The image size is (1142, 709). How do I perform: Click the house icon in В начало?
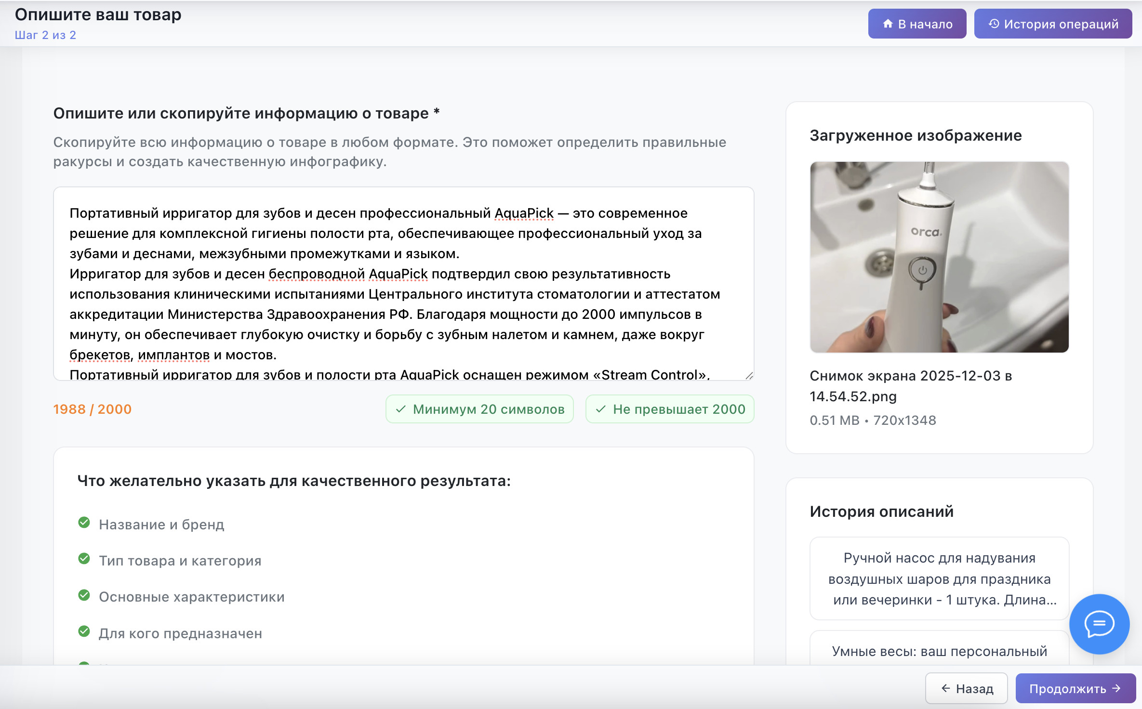click(888, 24)
